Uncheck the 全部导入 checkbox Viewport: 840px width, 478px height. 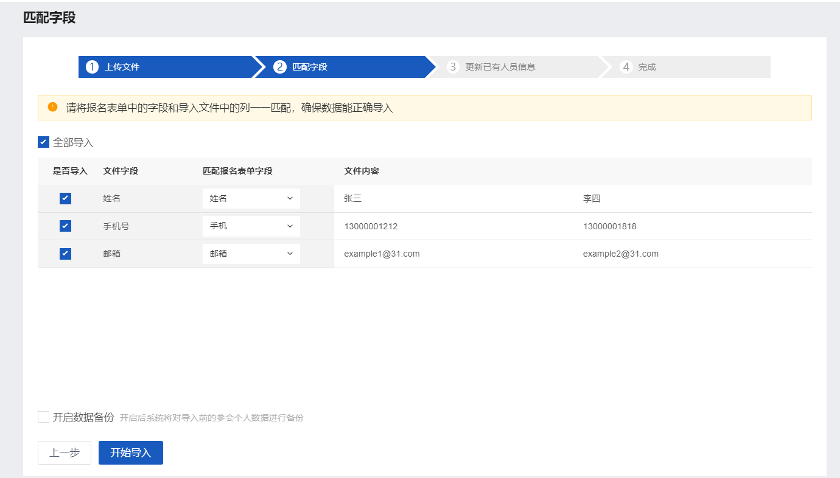click(x=43, y=142)
